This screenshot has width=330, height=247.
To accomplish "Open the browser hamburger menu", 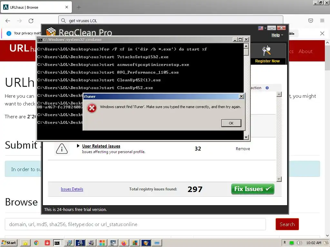I will [x=322, y=21].
